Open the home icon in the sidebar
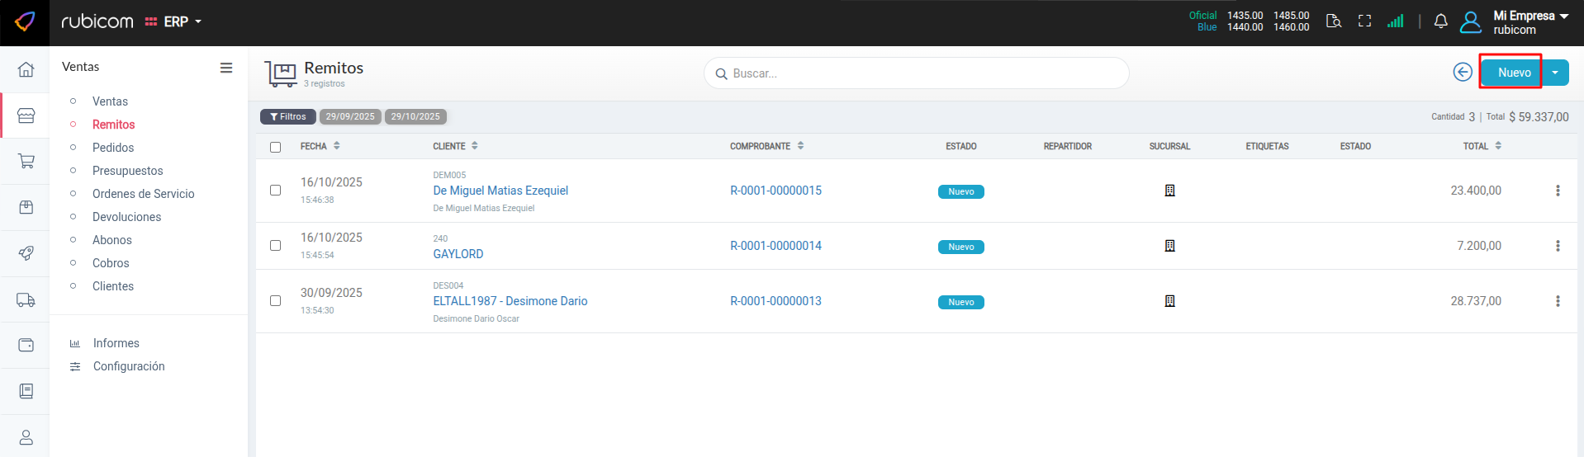The image size is (1584, 457). [26, 69]
